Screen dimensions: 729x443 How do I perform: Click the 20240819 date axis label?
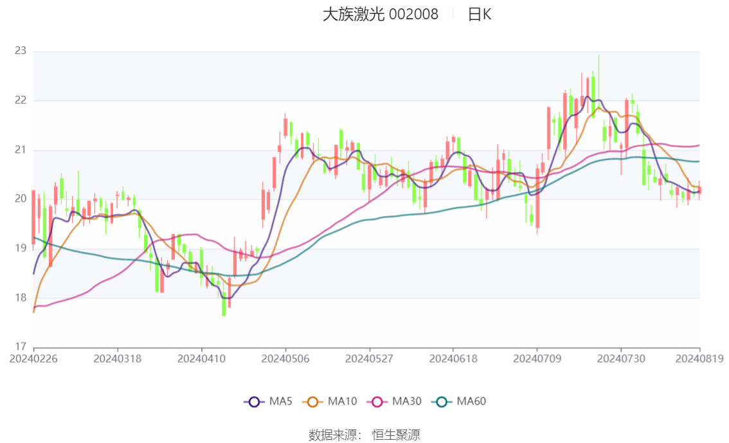coord(699,359)
